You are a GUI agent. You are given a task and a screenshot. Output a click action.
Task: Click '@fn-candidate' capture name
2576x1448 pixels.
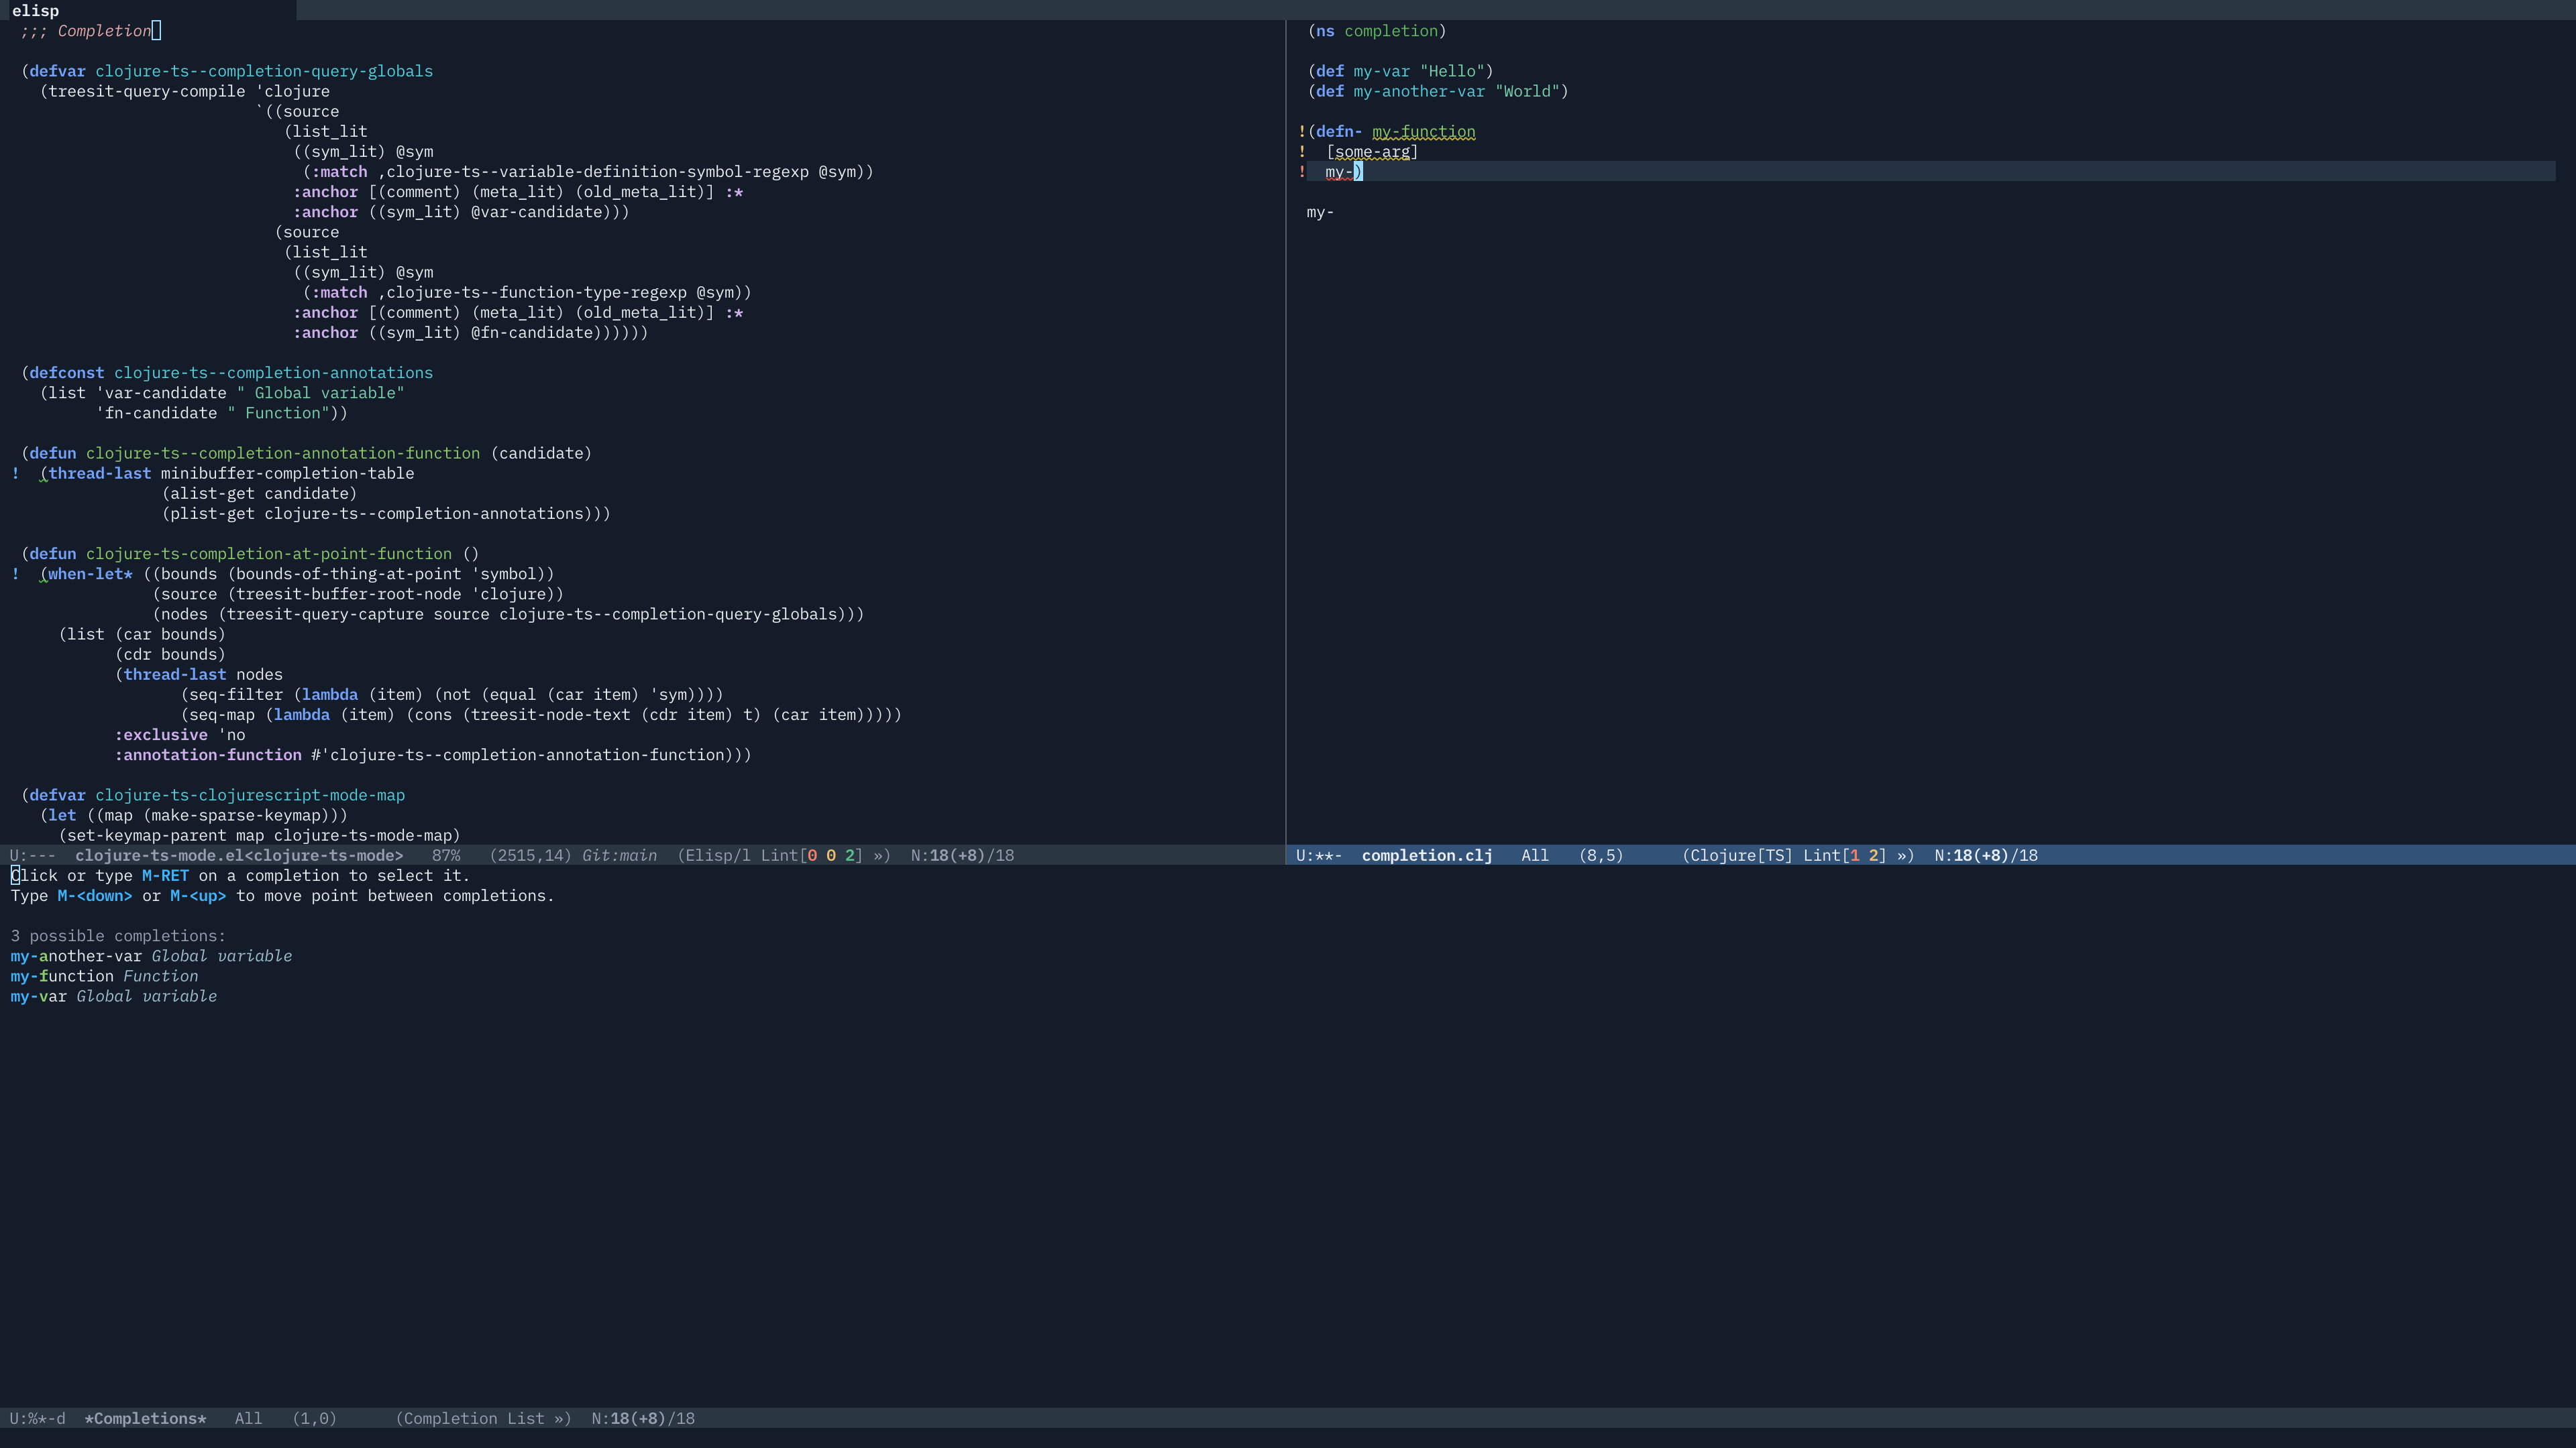[x=532, y=333]
